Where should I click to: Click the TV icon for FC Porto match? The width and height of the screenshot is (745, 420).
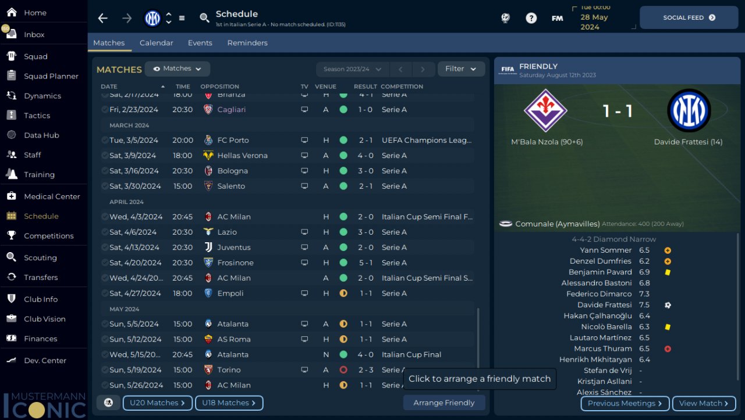click(x=304, y=140)
